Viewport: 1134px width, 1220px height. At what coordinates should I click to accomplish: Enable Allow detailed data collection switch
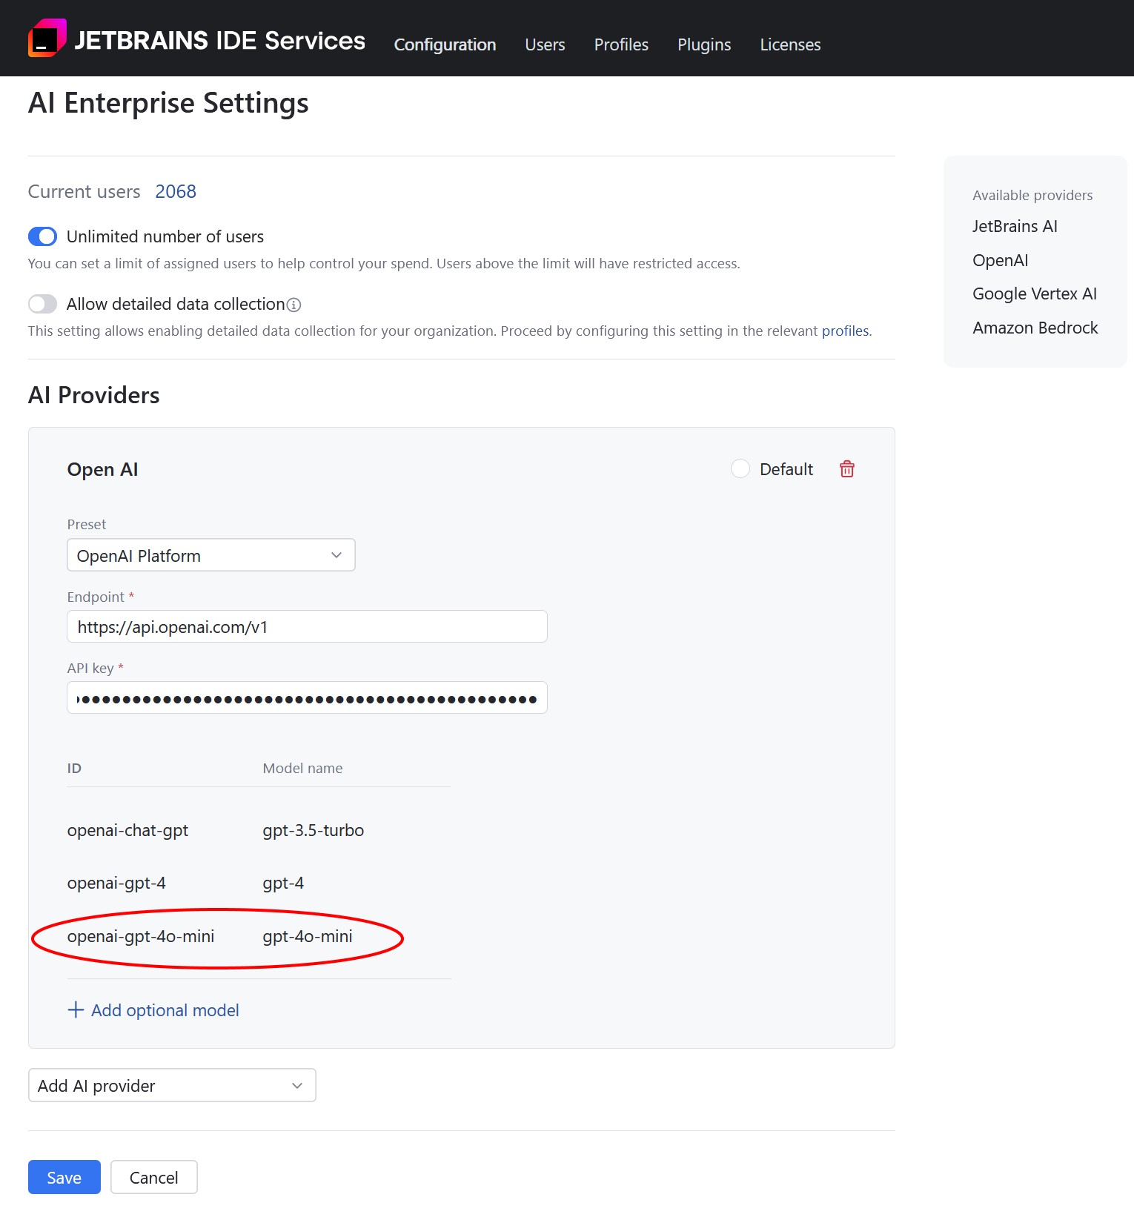(43, 304)
